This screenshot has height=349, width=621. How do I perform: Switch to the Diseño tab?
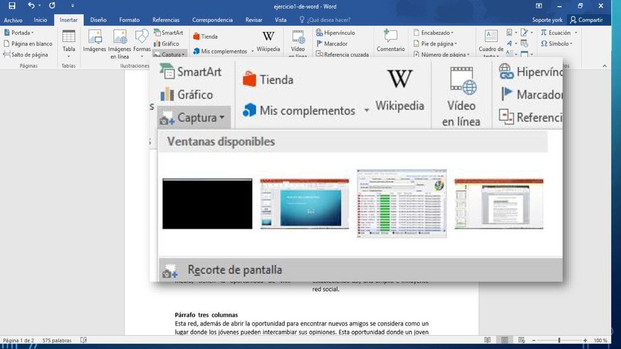pos(98,20)
